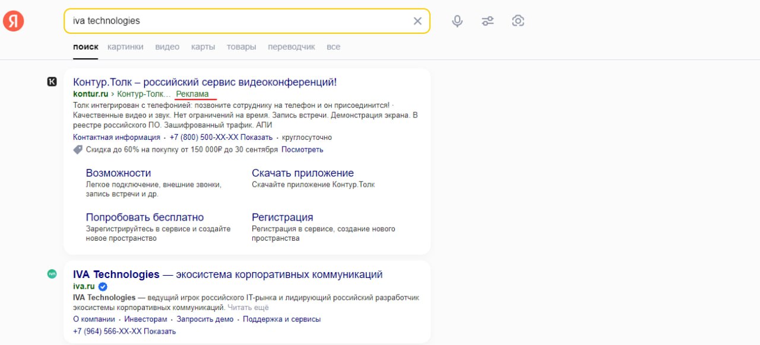Open the 'переводчик' tab

292,47
